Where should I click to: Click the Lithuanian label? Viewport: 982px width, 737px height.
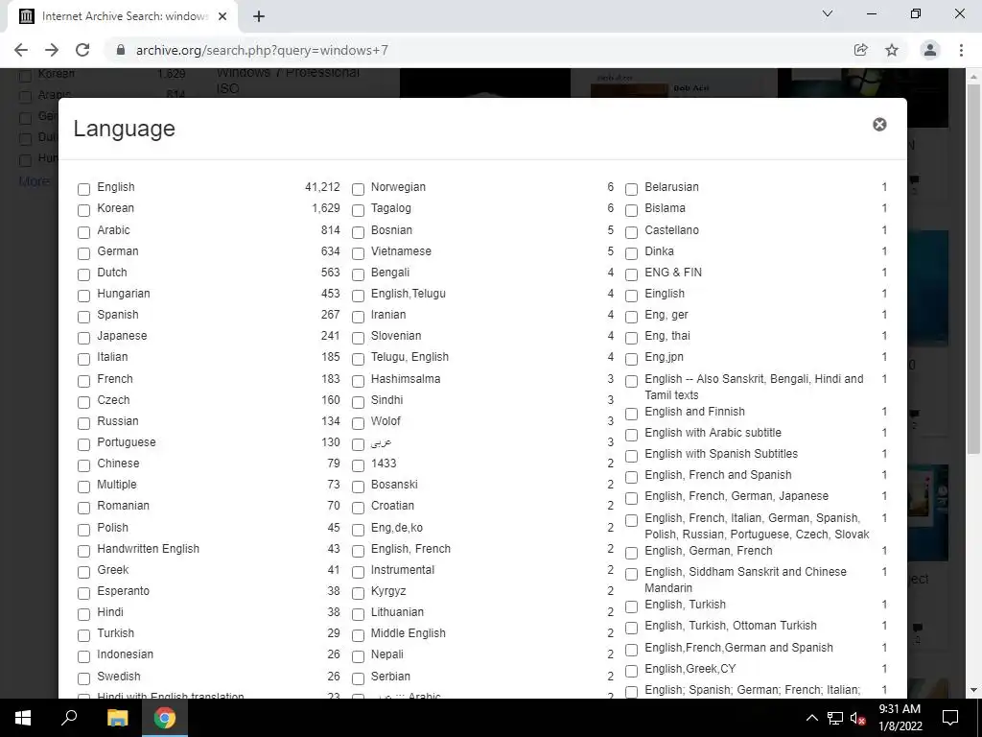pos(397,611)
